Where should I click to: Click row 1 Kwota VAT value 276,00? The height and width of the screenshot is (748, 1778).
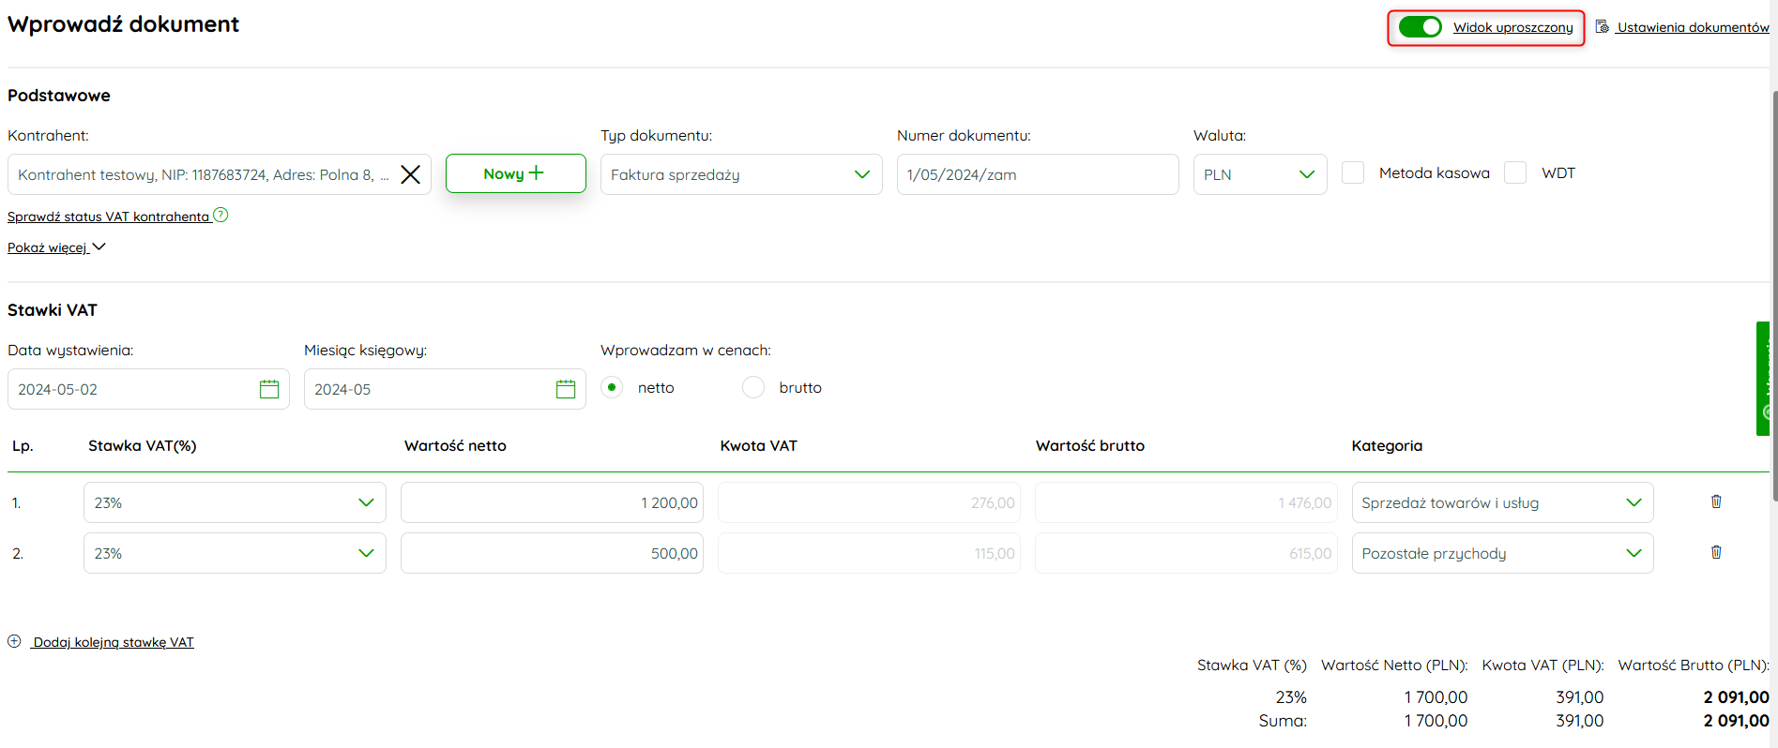(x=869, y=502)
